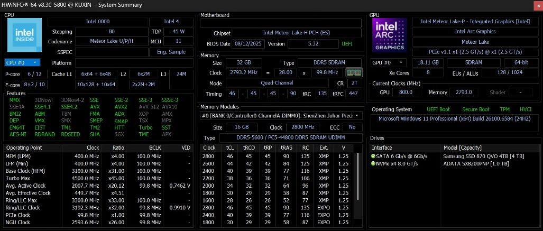Select the NGU Clock row
The height and width of the screenshot is (231, 543).
point(98,223)
